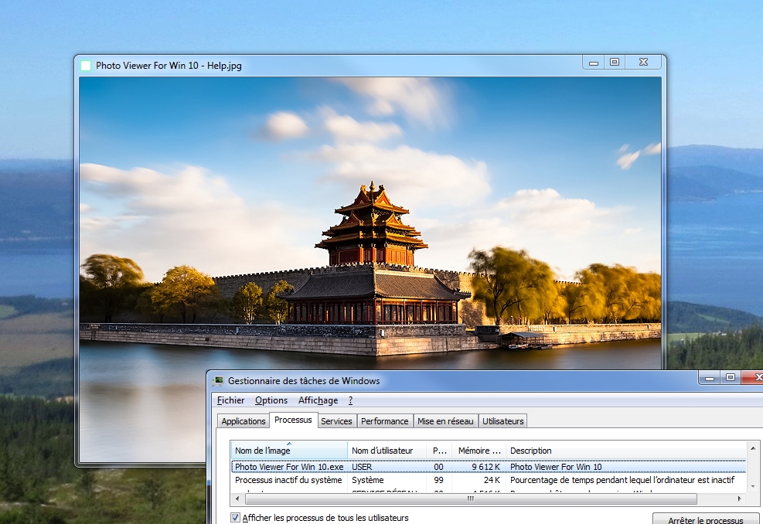Click the Arrêter le processus button
Screen dimensions: 763x524
tap(706, 519)
